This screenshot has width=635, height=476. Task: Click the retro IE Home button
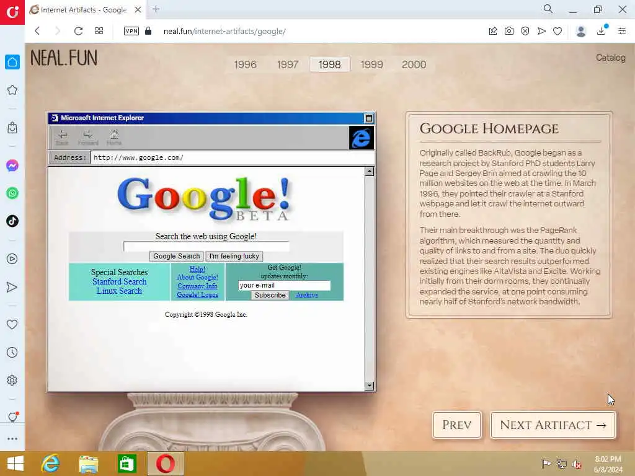tap(114, 137)
